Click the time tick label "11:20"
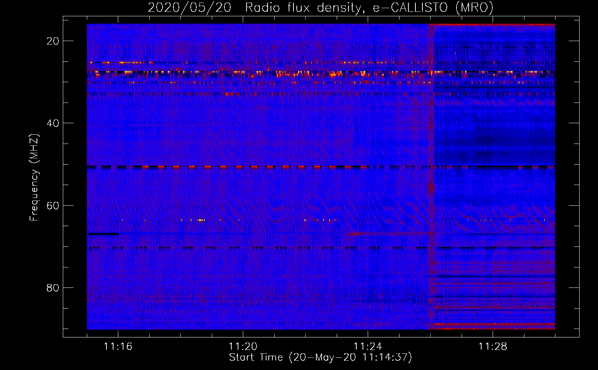Image resolution: width=598 pixels, height=370 pixels. (243, 347)
